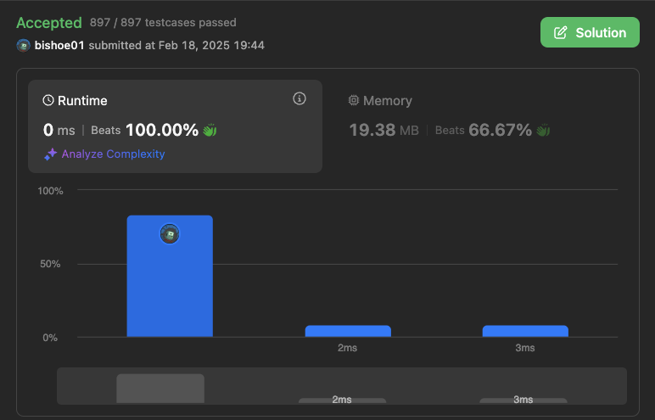The width and height of the screenshot is (655, 420).
Task: Click the avatar marker on the tallest bar
Action: click(170, 233)
